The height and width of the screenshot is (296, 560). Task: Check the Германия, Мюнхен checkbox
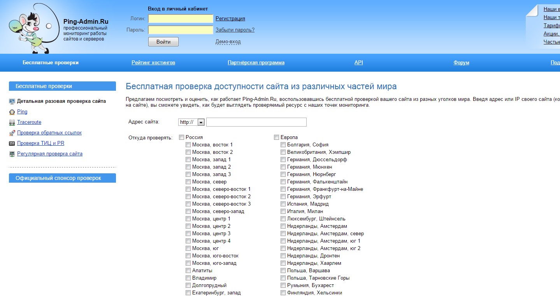[x=283, y=167]
